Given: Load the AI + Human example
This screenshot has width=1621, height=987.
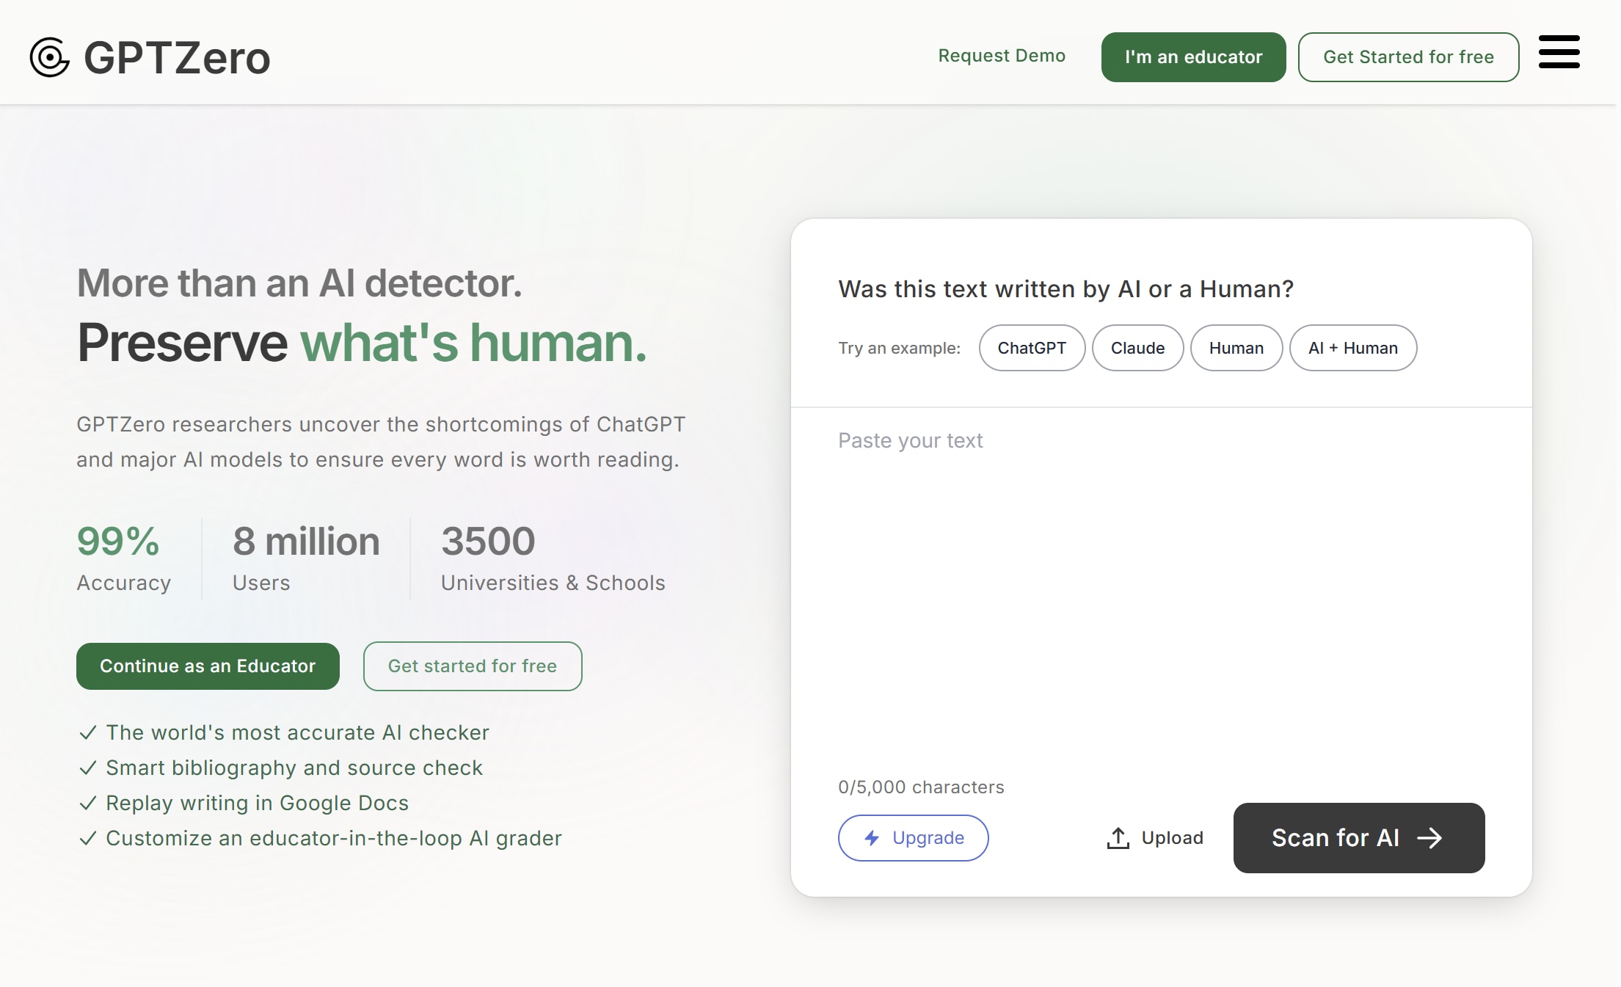Looking at the screenshot, I should coord(1352,348).
